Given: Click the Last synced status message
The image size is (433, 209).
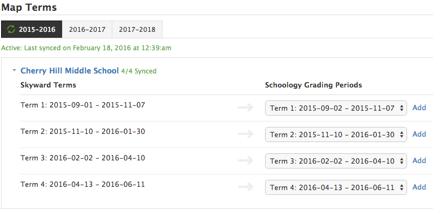Looking at the screenshot, I should [86, 48].
